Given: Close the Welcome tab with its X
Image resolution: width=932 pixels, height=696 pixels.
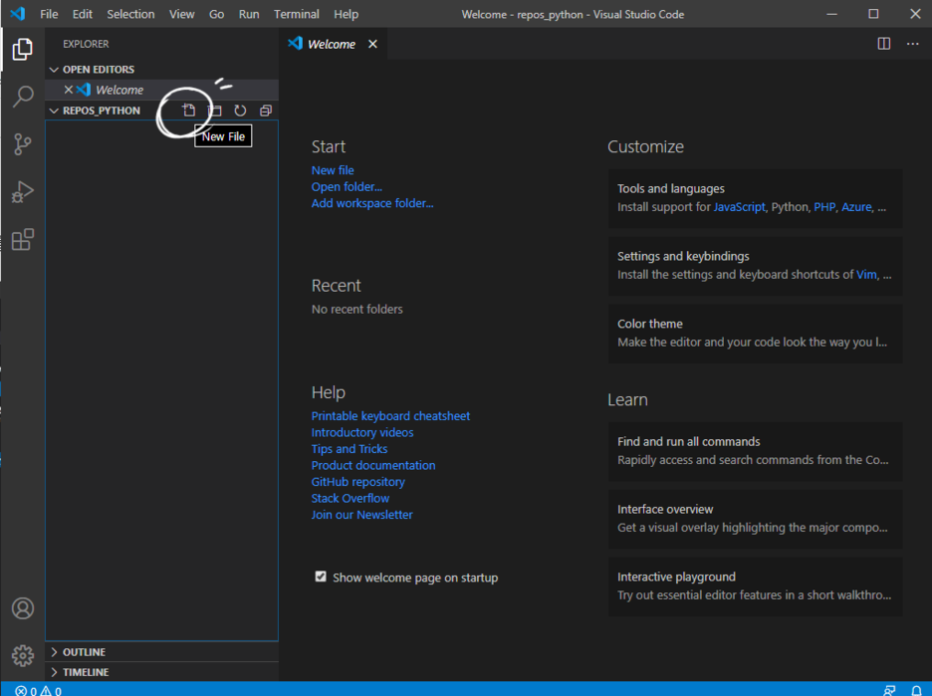Looking at the screenshot, I should point(372,44).
